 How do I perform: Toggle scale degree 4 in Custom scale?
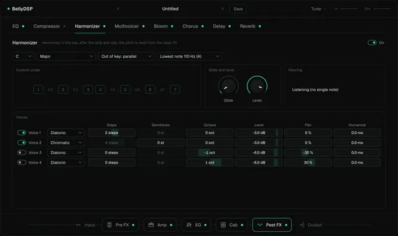[x=100, y=89]
